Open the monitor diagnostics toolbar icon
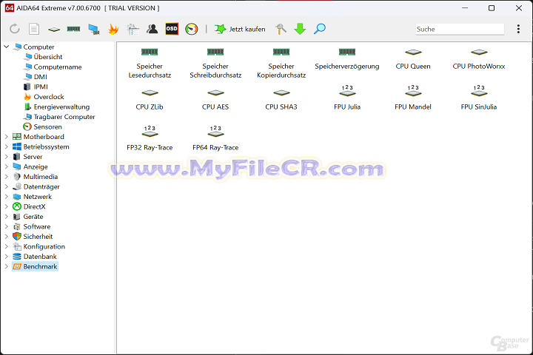Image resolution: width=533 pixels, height=355 pixels. coord(93,30)
